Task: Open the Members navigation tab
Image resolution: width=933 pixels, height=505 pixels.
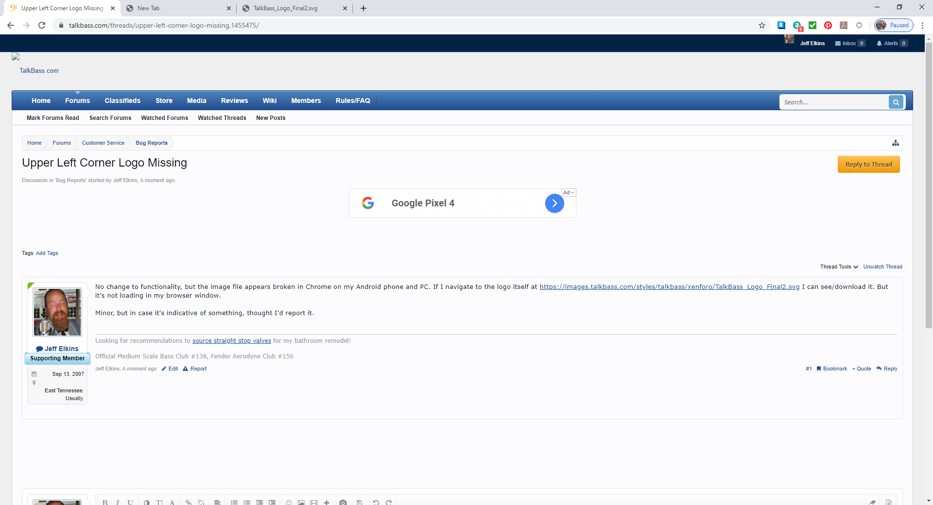Action: click(306, 101)
